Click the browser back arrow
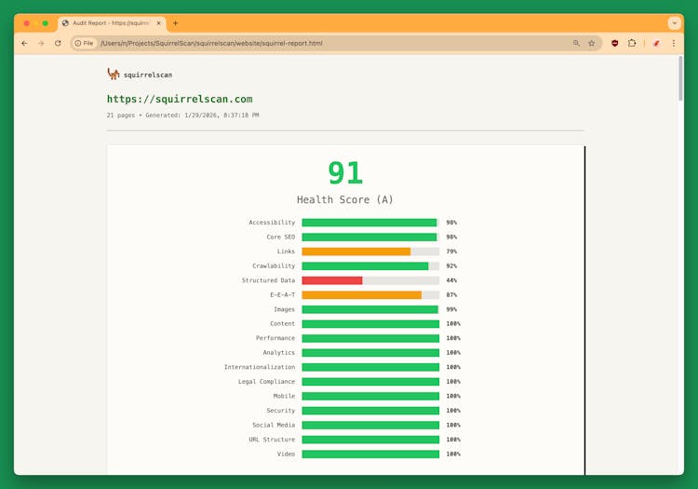The image size is (698, 489). point(24,43)
